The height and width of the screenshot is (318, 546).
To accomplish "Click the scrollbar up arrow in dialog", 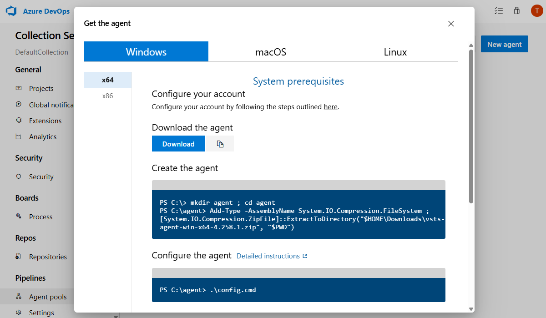I will click(471, 45).
